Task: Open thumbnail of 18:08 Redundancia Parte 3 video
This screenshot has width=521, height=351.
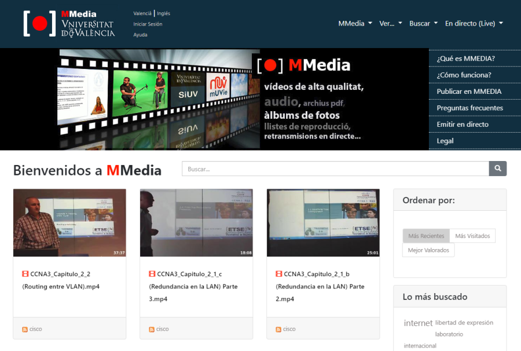Action: (x=196, y=222)
